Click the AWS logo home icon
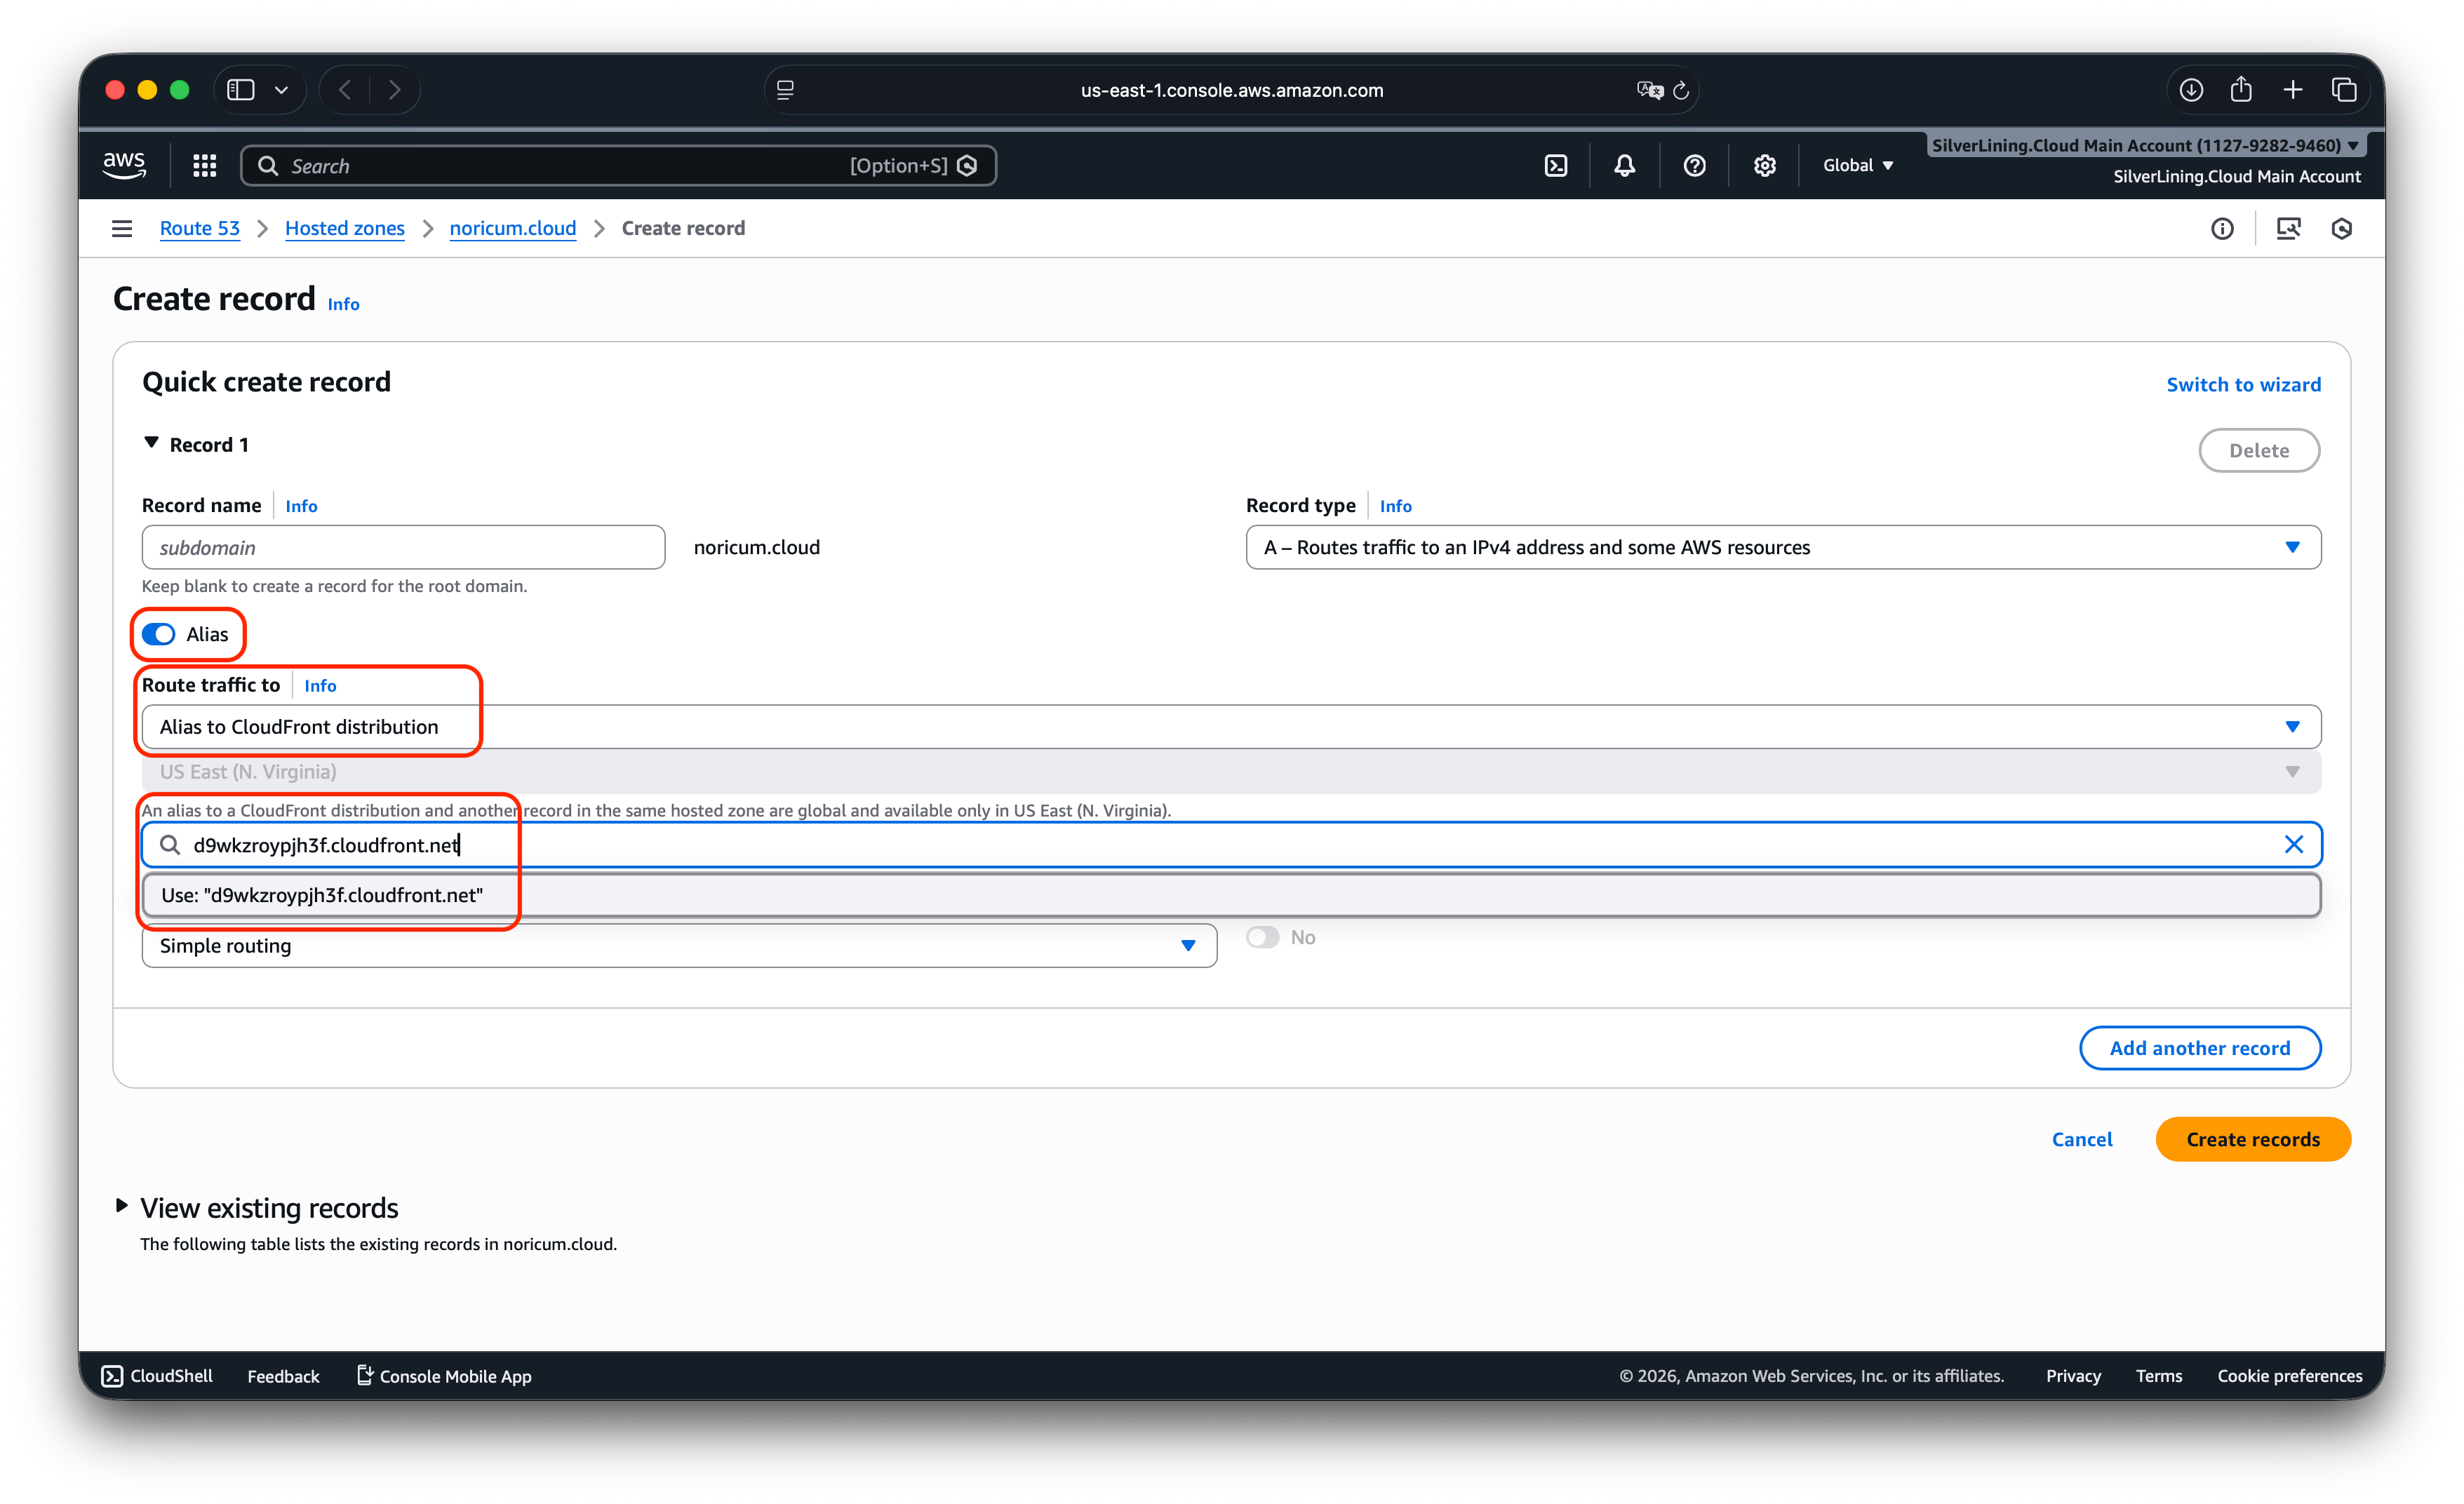 124,165
